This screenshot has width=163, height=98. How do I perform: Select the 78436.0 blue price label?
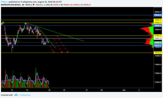pos(158,25)
